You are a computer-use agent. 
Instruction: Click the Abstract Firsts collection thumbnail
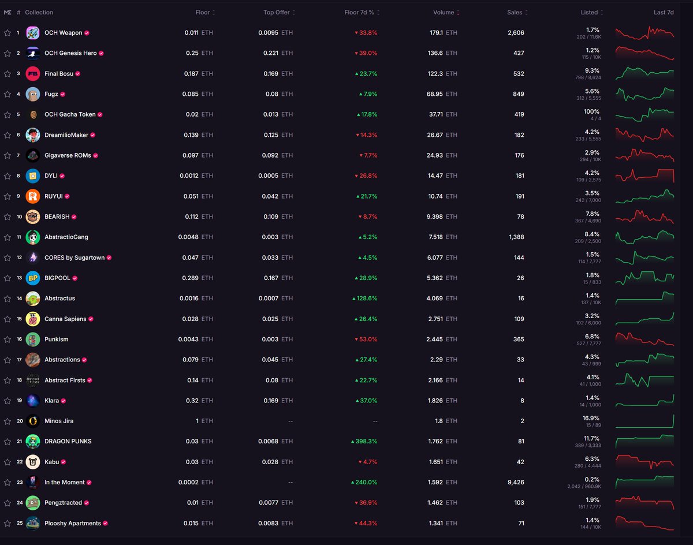[33, 380]
